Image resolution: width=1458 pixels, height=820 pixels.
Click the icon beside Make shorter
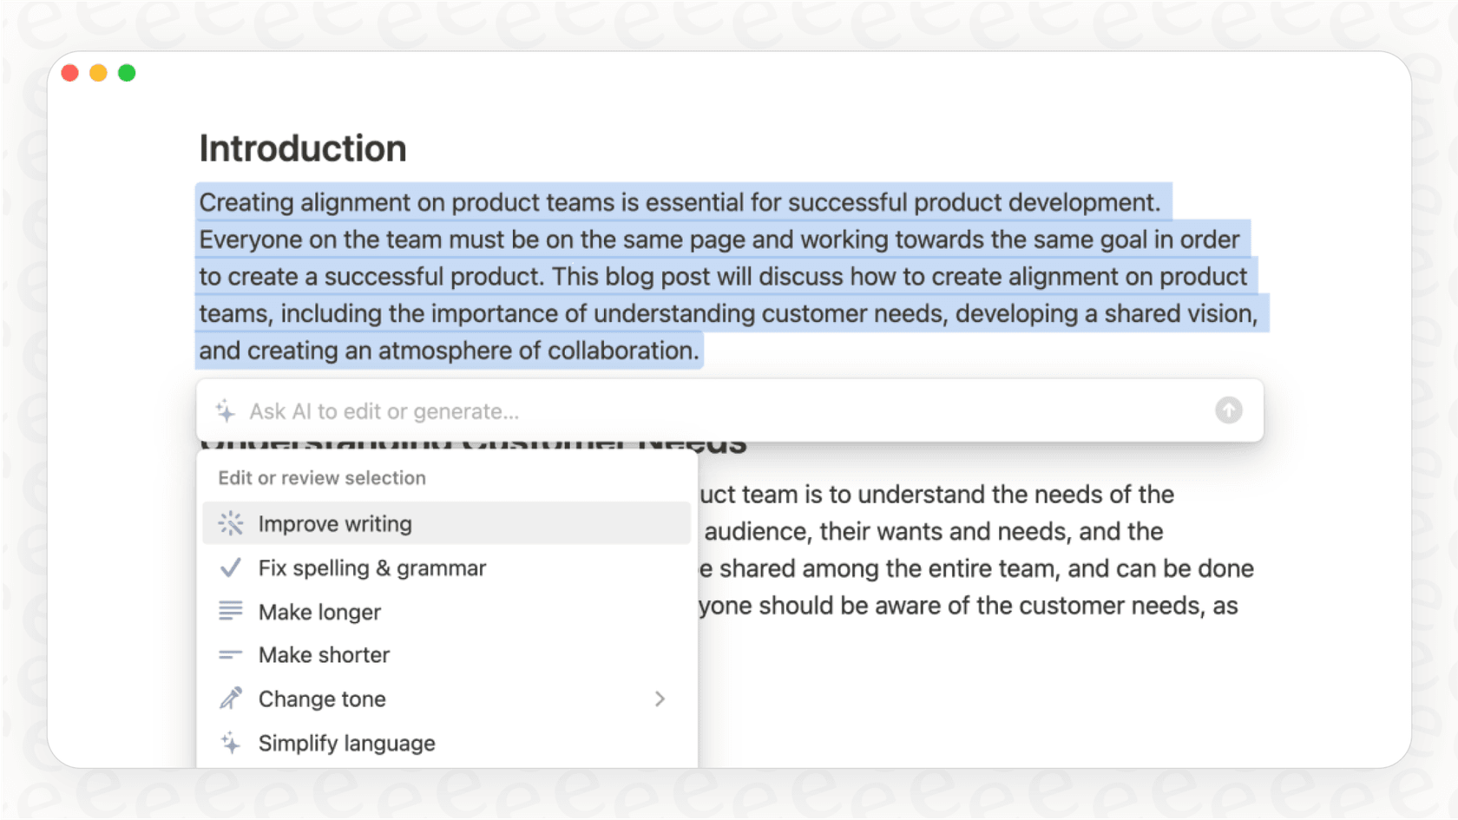pyautogui.click(x=231, y=654)
